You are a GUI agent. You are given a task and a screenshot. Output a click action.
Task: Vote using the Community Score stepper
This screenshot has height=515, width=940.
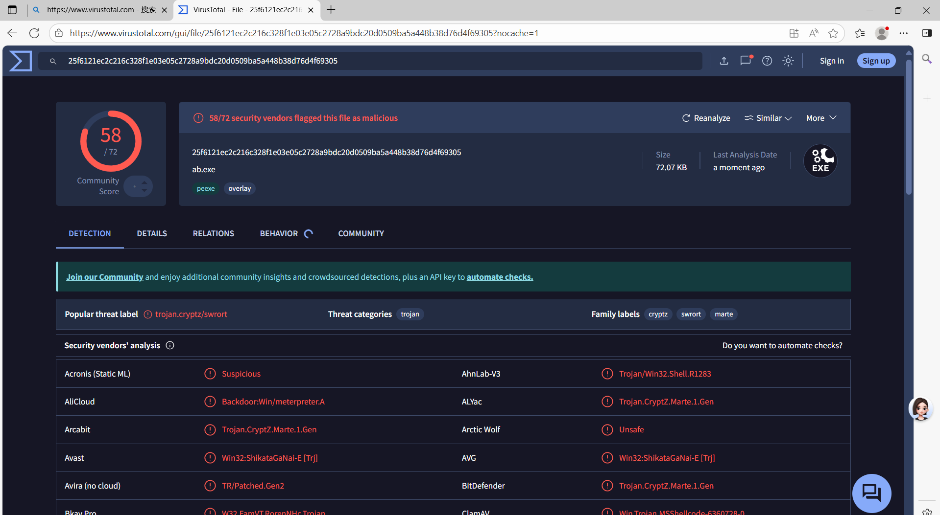(x=138, y=186)
